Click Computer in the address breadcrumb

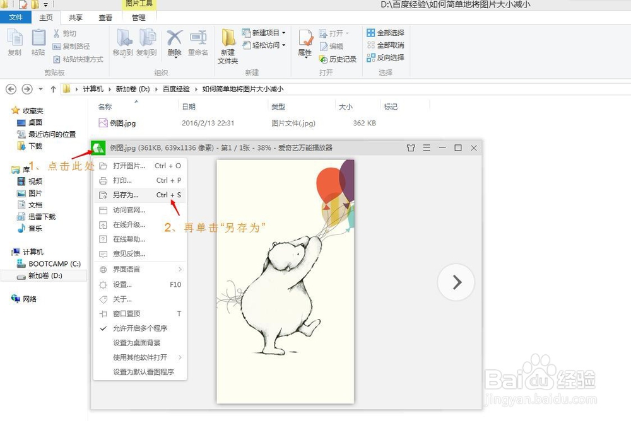click(x=93, y=89)
